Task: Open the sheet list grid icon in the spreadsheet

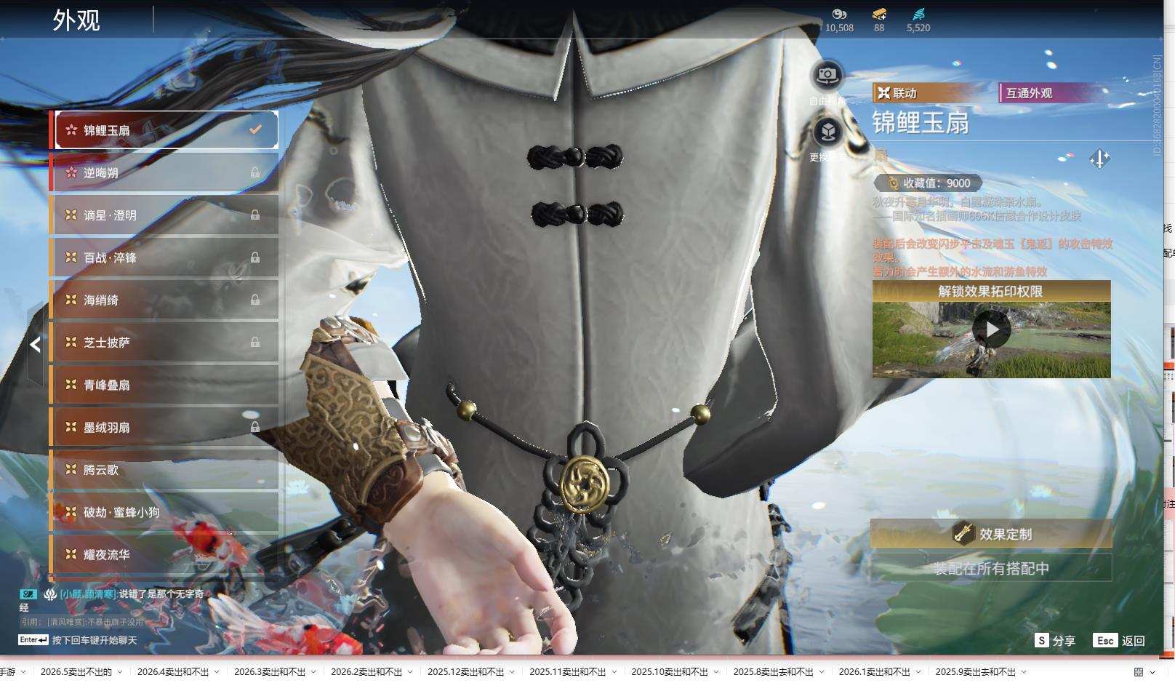Action: (1139, 672)
